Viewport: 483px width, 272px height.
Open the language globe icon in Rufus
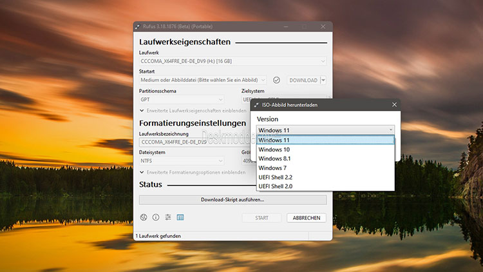[144, 217]
